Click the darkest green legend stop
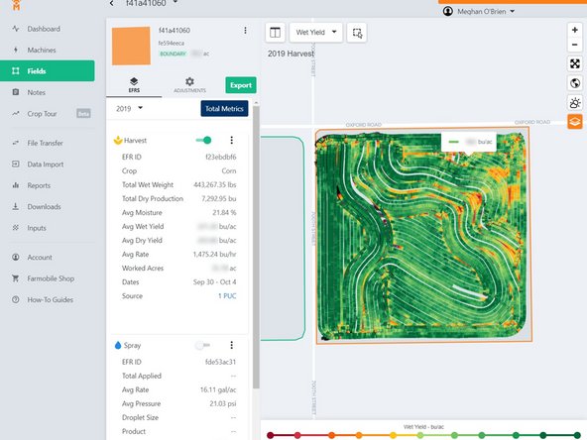Screen dimensions: 587x440 click(577, 435)
